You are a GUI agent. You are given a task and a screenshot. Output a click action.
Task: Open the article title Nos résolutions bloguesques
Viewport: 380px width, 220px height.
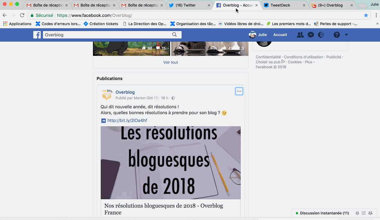coord(164,209)
